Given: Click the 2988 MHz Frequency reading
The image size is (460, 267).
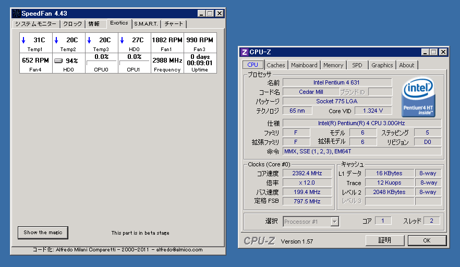Looking at the screenshot, I should pyautogui.click(x=167, y=60).
